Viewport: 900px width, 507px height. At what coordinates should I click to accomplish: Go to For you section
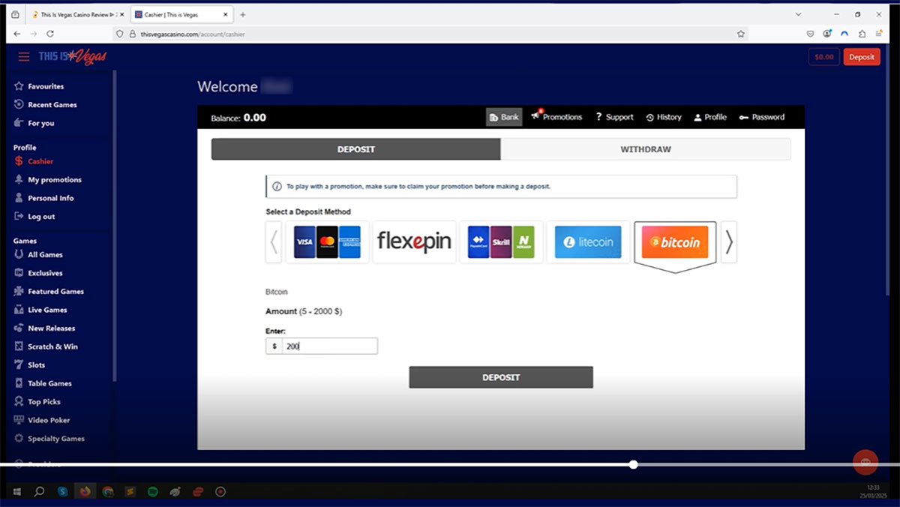click(40, 123)
